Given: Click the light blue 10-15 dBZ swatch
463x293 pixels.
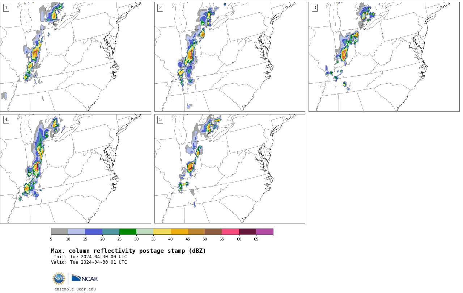Looking at the screenshot, I should [x=76, y=232].
